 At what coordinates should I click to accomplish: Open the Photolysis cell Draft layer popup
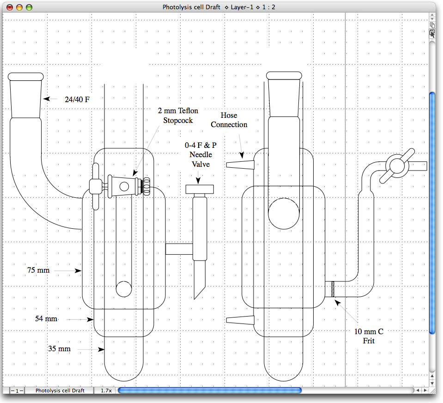(60, 391)
